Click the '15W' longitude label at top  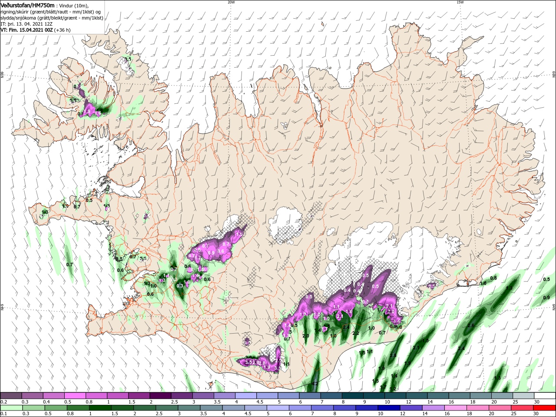460,2
